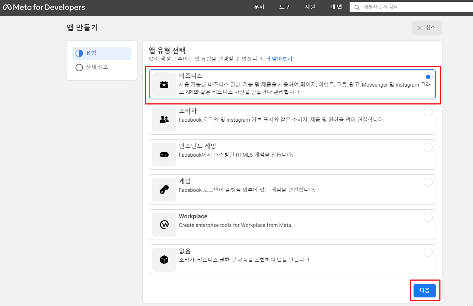Select the 게임 radio button
473x306 pixels.
[x=428, y=182]
